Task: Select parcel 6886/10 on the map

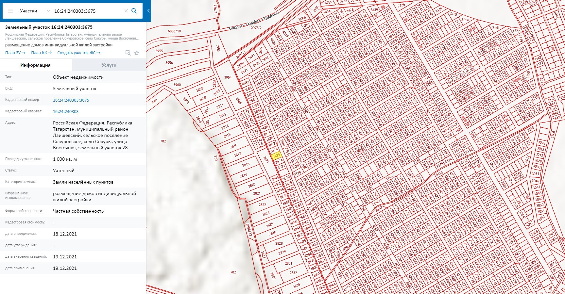Action: pos(174,31)
